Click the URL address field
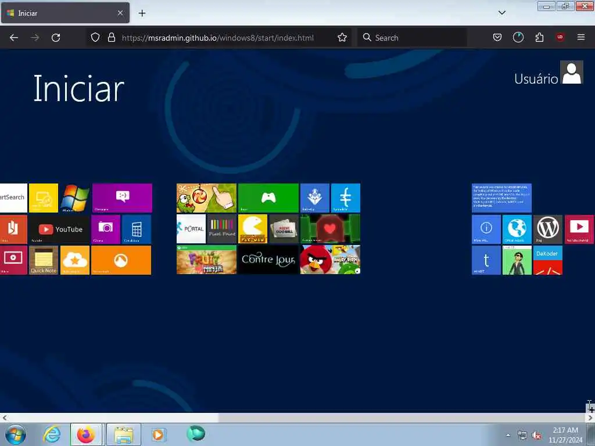The height and width of the screenshot is (446, 595). pyautogui.click(x=218, y=38)
